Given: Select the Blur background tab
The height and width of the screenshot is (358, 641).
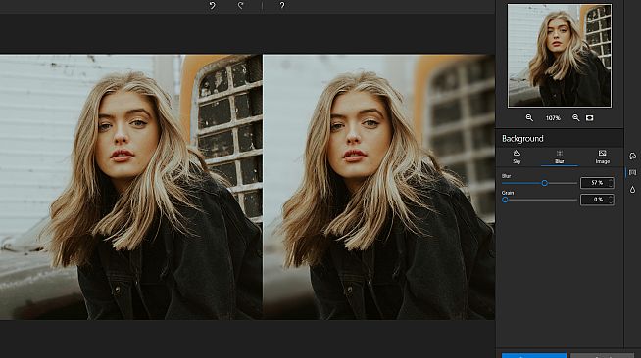Looking at the screenshot, I should pos(560,157).
